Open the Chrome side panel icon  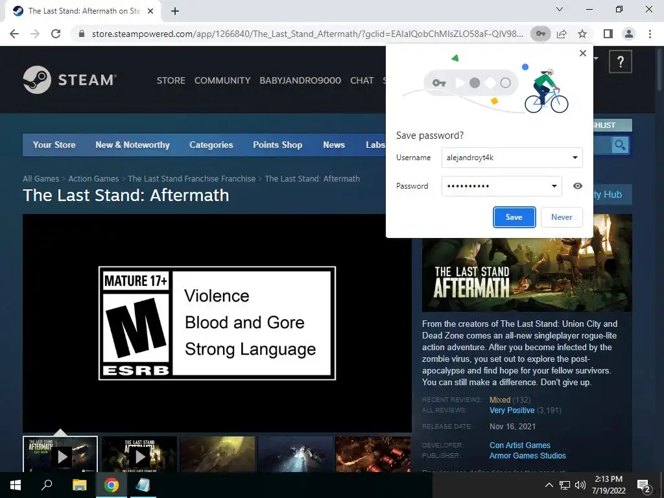608,34
